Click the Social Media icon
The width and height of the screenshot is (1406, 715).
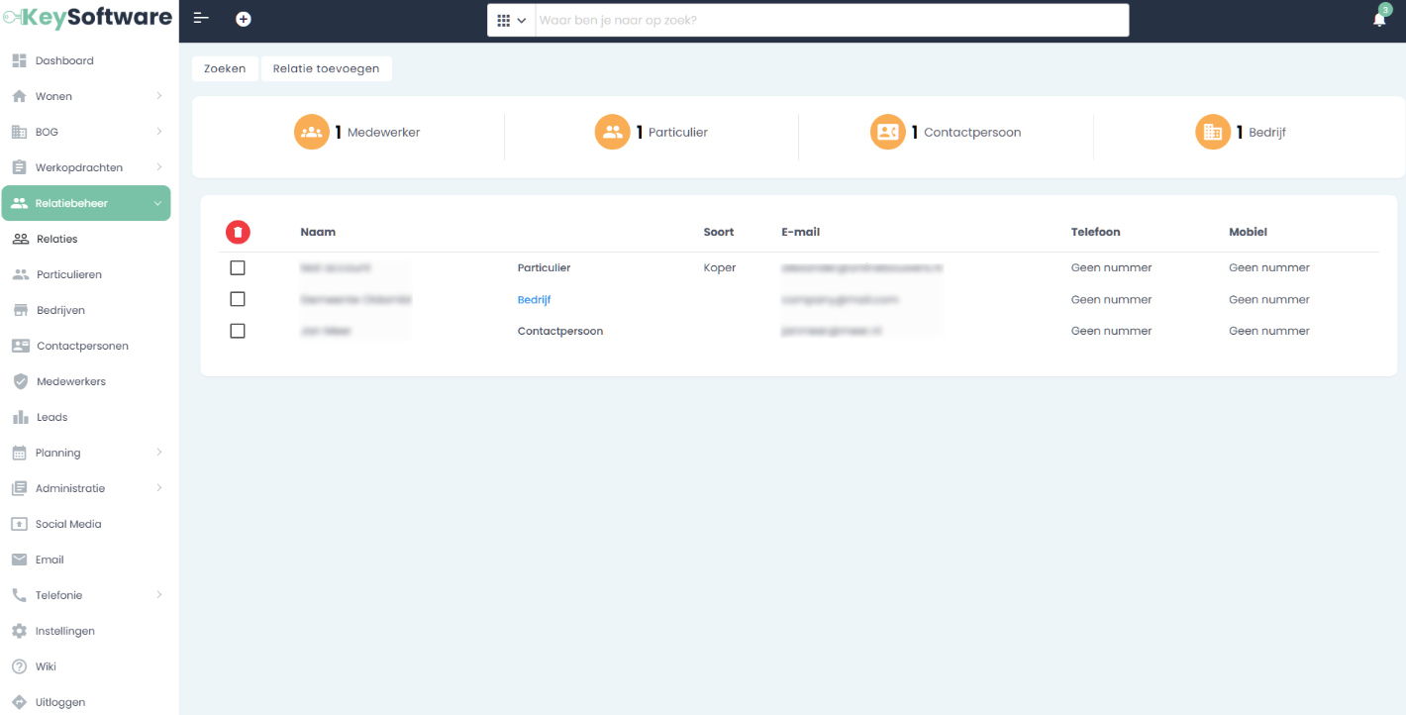[19, 524]
